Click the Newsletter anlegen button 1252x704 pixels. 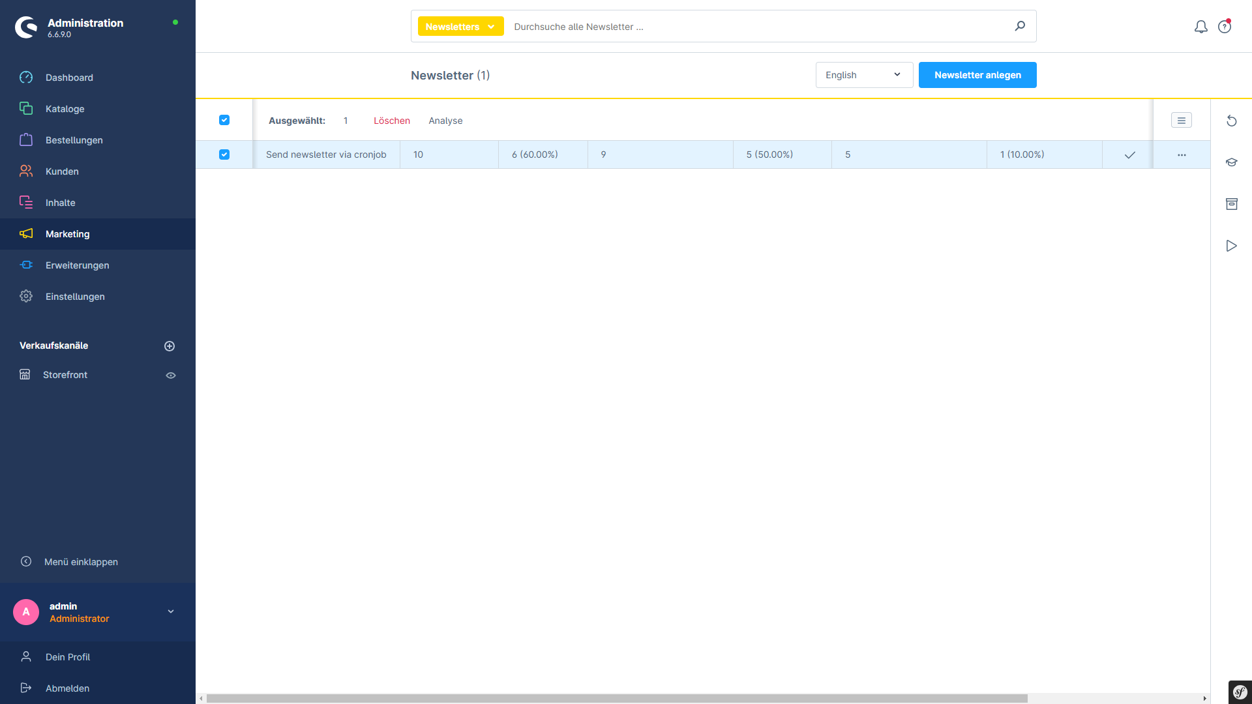977,75
